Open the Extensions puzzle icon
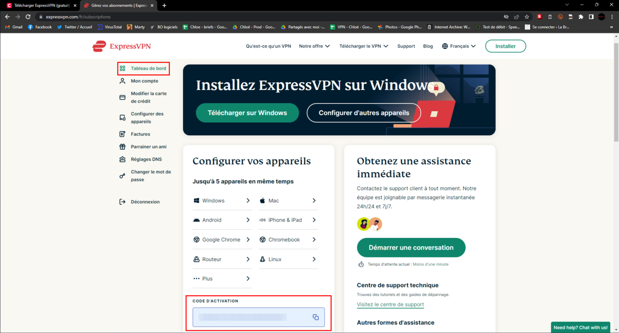 point(581,17)
